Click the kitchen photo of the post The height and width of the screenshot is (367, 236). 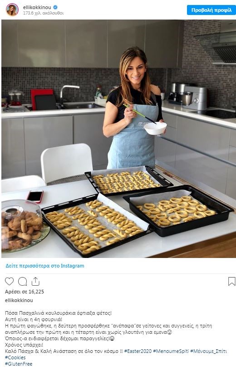(118, 139)
